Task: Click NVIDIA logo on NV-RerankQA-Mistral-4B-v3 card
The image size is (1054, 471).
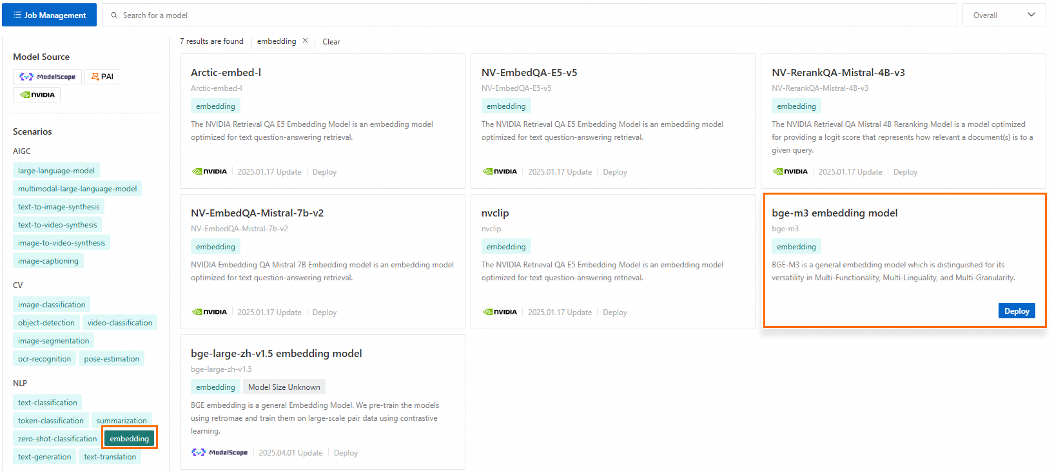Action: point(790,171)
